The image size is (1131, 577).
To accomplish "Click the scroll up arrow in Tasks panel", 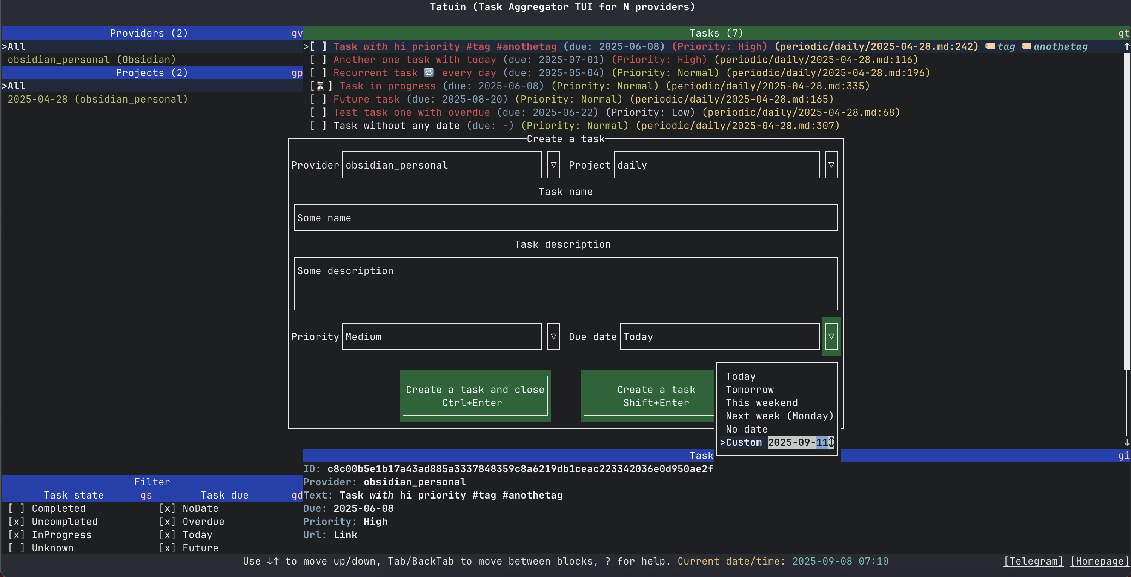I will tap(1126, 46).
